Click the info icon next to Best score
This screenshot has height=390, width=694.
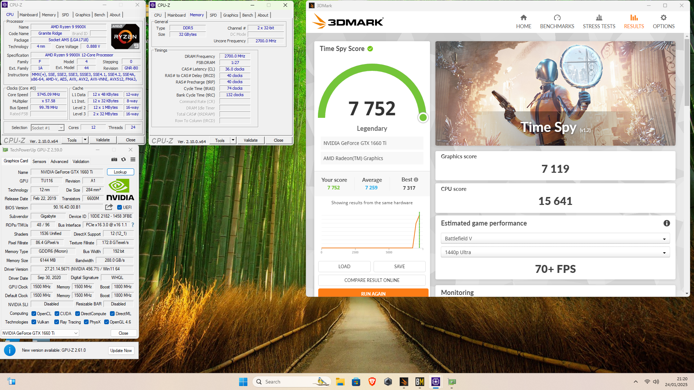click(416, 180)
